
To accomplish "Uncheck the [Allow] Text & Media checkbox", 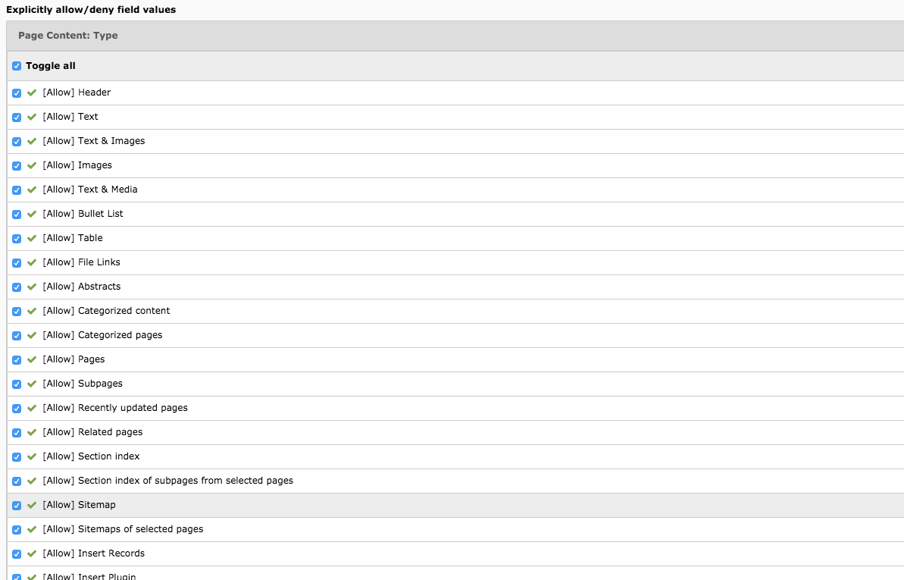I will coord(17,190).
